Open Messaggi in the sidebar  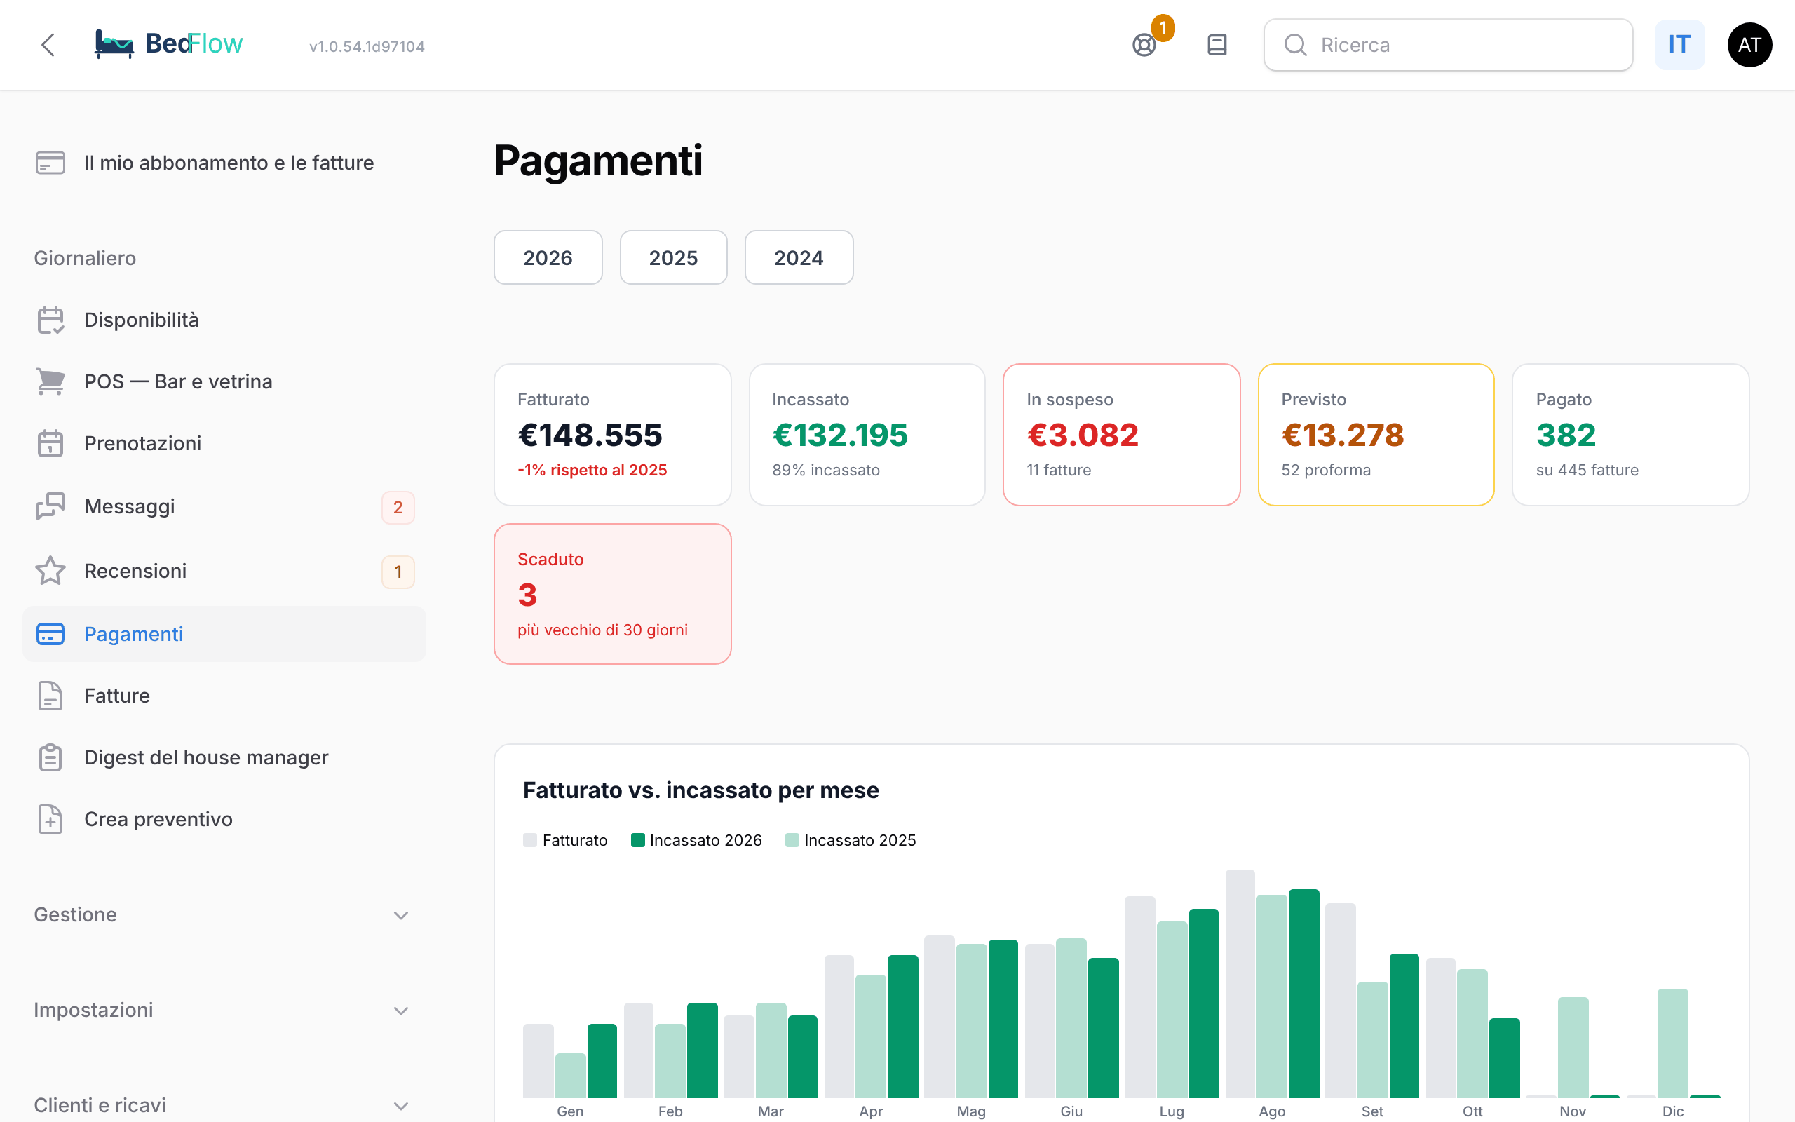click(x=224, y=507)
